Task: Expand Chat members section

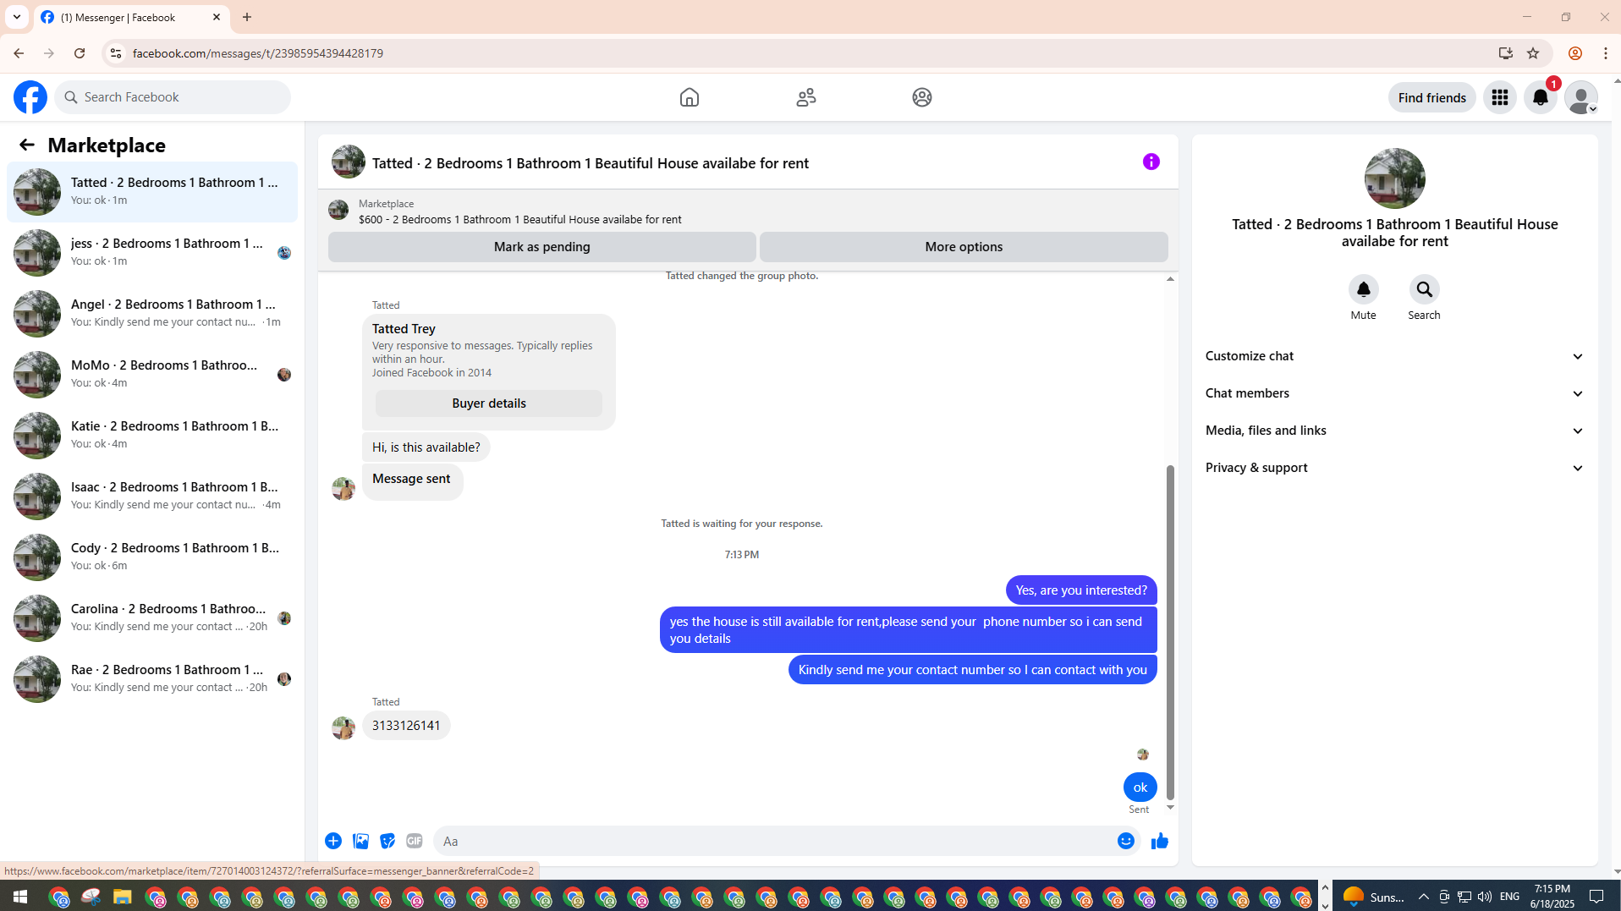Action: click(1395, 393)
